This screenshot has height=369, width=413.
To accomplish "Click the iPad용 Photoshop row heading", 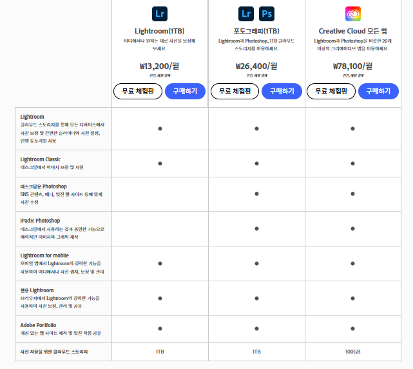I will point(40,221).
